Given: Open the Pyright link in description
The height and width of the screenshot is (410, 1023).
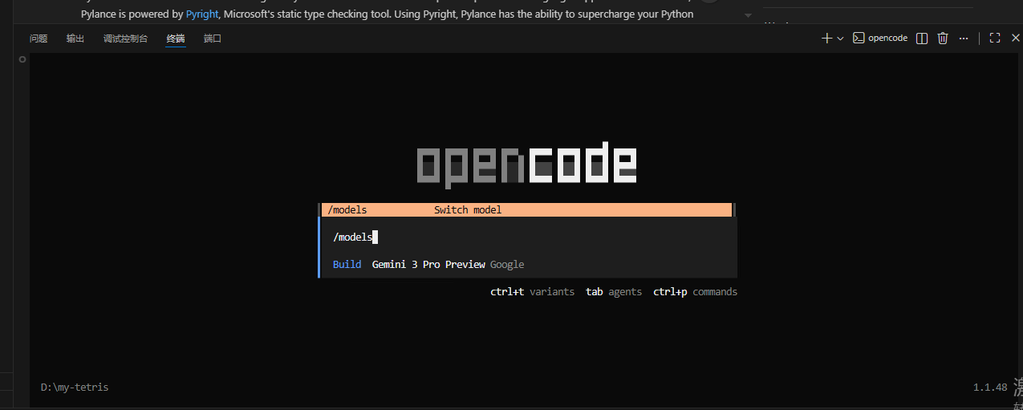Looking at the screenshot, I should [x=201, y=14].
